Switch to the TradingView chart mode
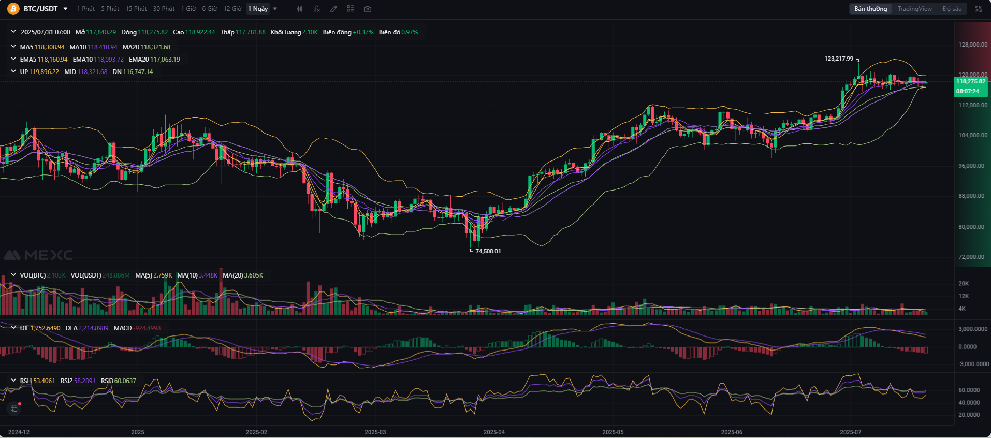This screenshot has height=438, width=991. tap(914, 9)
